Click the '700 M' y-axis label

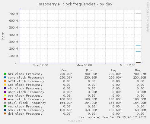pyautogui.click(x=14, y=14)
